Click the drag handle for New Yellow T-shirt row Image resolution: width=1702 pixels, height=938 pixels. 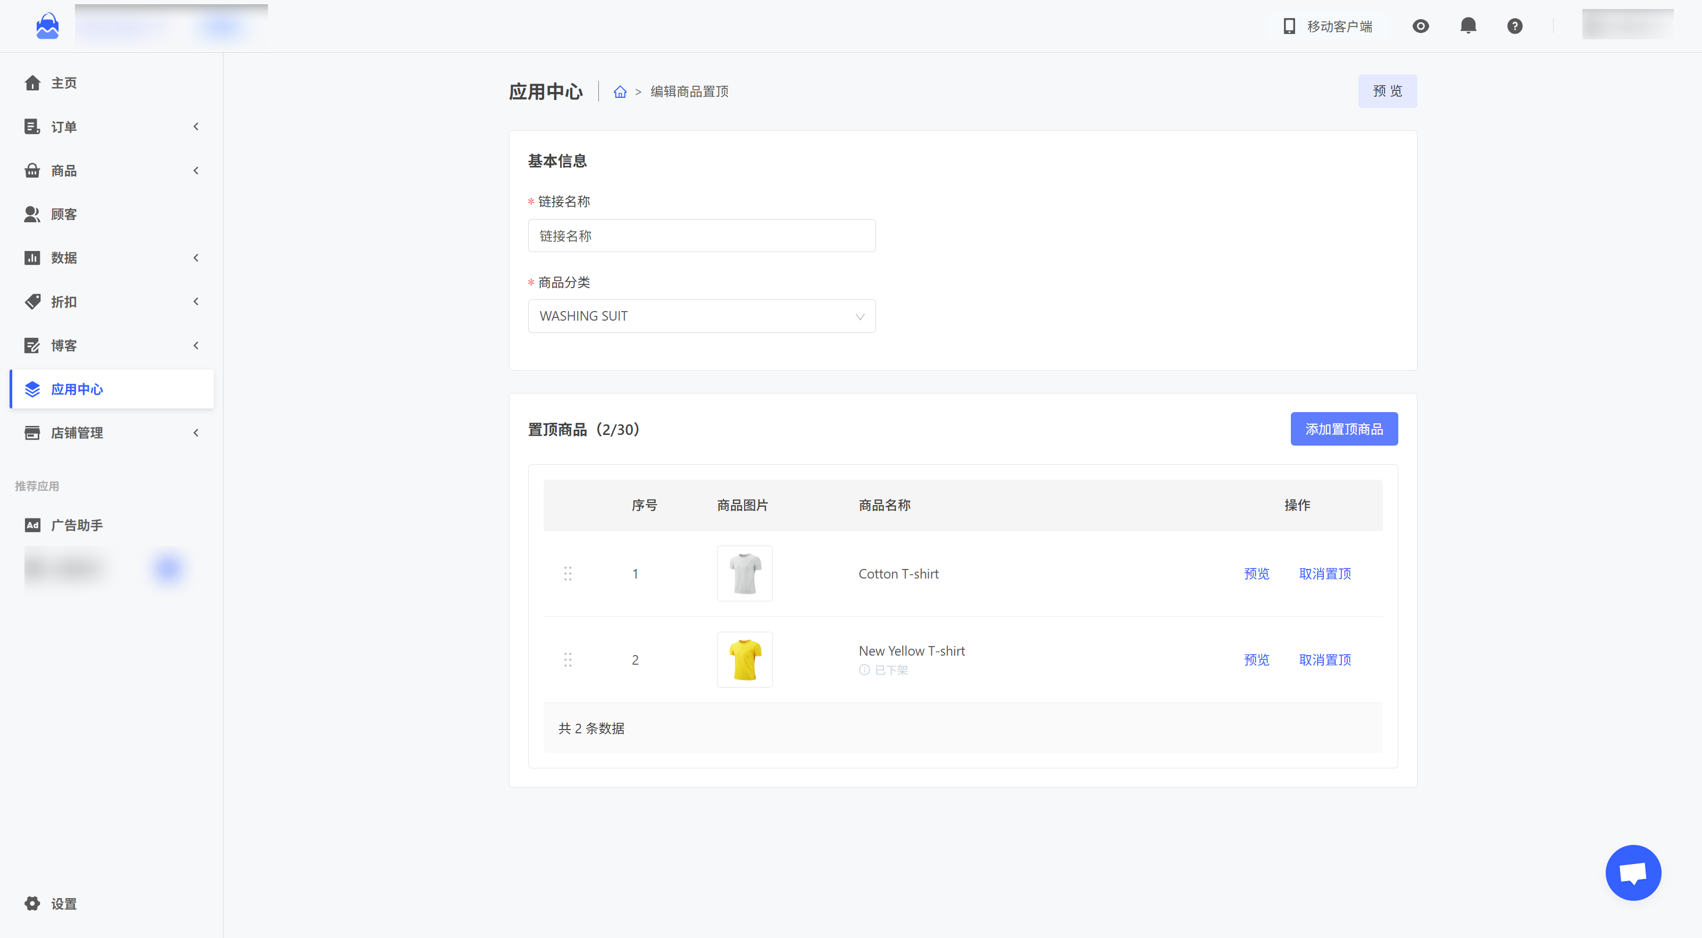point(568,659)
